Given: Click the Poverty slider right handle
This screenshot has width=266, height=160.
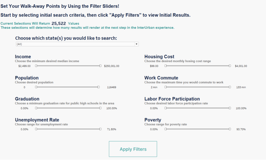Looking at the screenshot, I should coord(230,129).
